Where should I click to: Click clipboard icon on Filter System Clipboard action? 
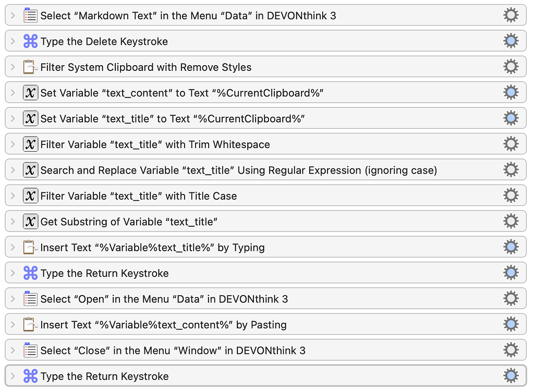(30, 66)
